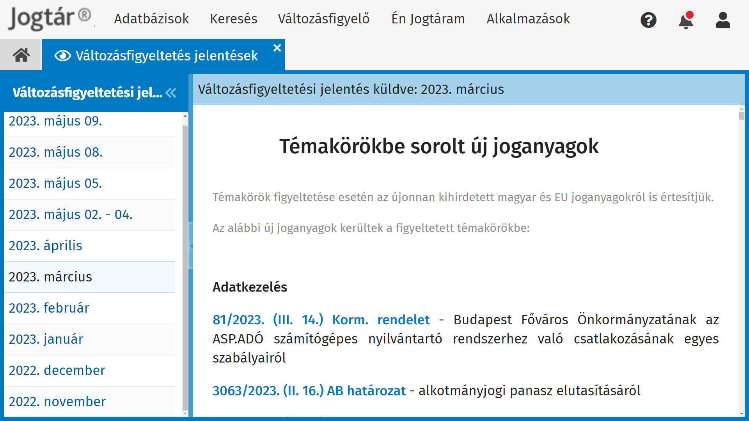The image size is (749, 421).
Task: Collapse the sidebar with double chevron
Action: coord(171,93)
